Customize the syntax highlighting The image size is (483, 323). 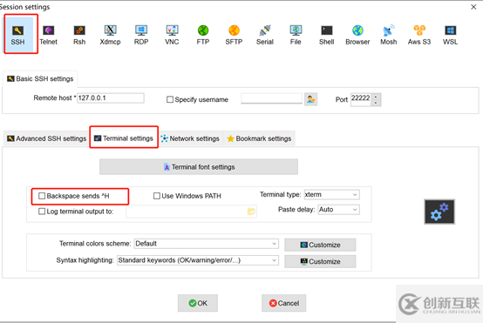click(320, 261)
